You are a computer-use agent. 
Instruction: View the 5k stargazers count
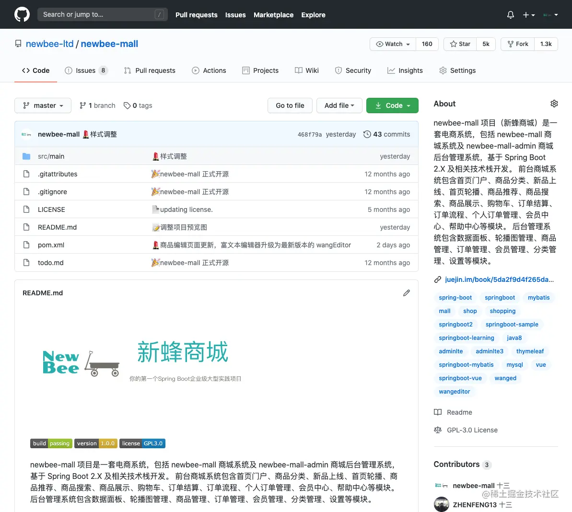(486, 44)
